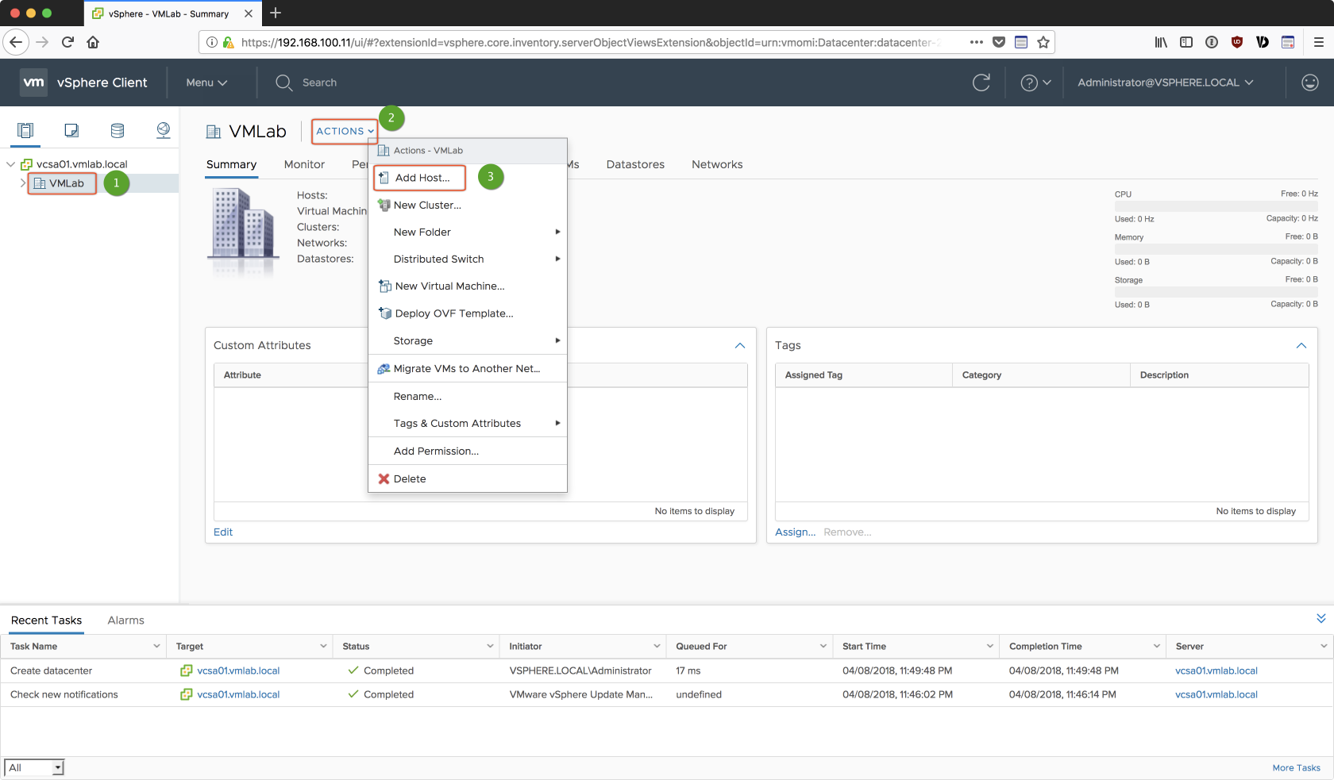Image resolution: width=1334 pixels, height=780 pixels.
Task: Click the Assign tag link
Action: tap(795, 532)
